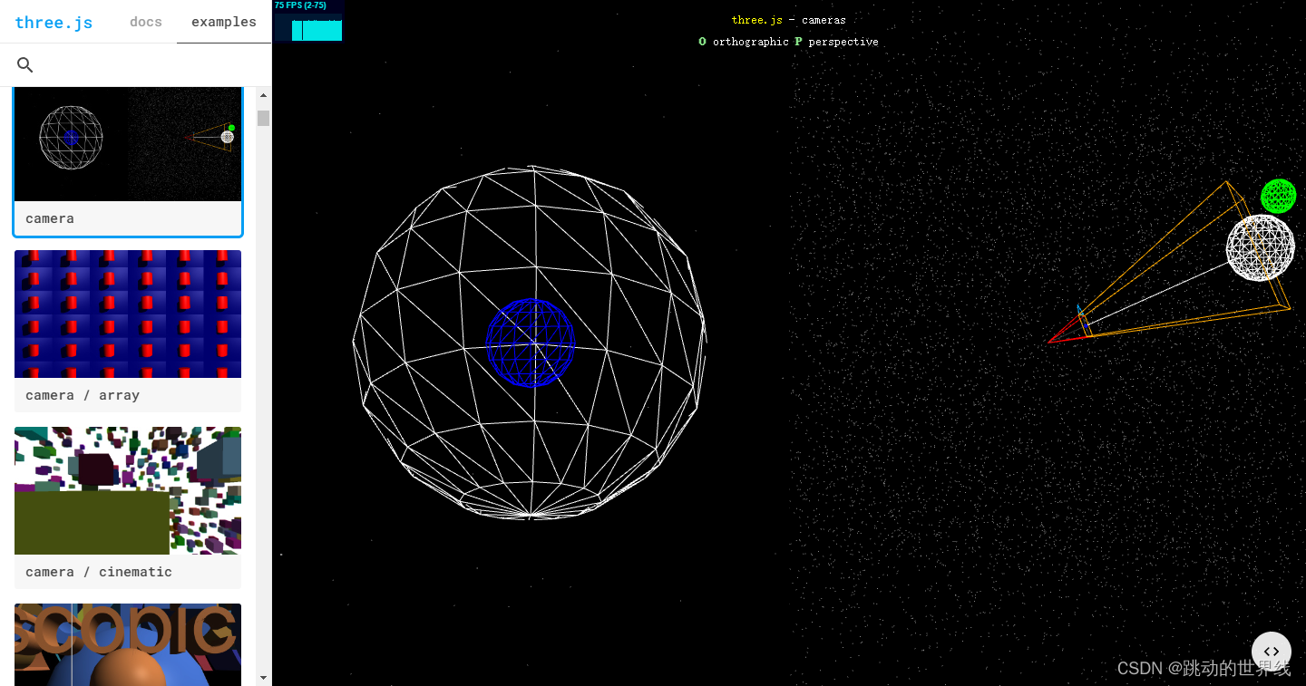1306x686 pixels.
Task: Click the three.js link in header
Action: 756,20
